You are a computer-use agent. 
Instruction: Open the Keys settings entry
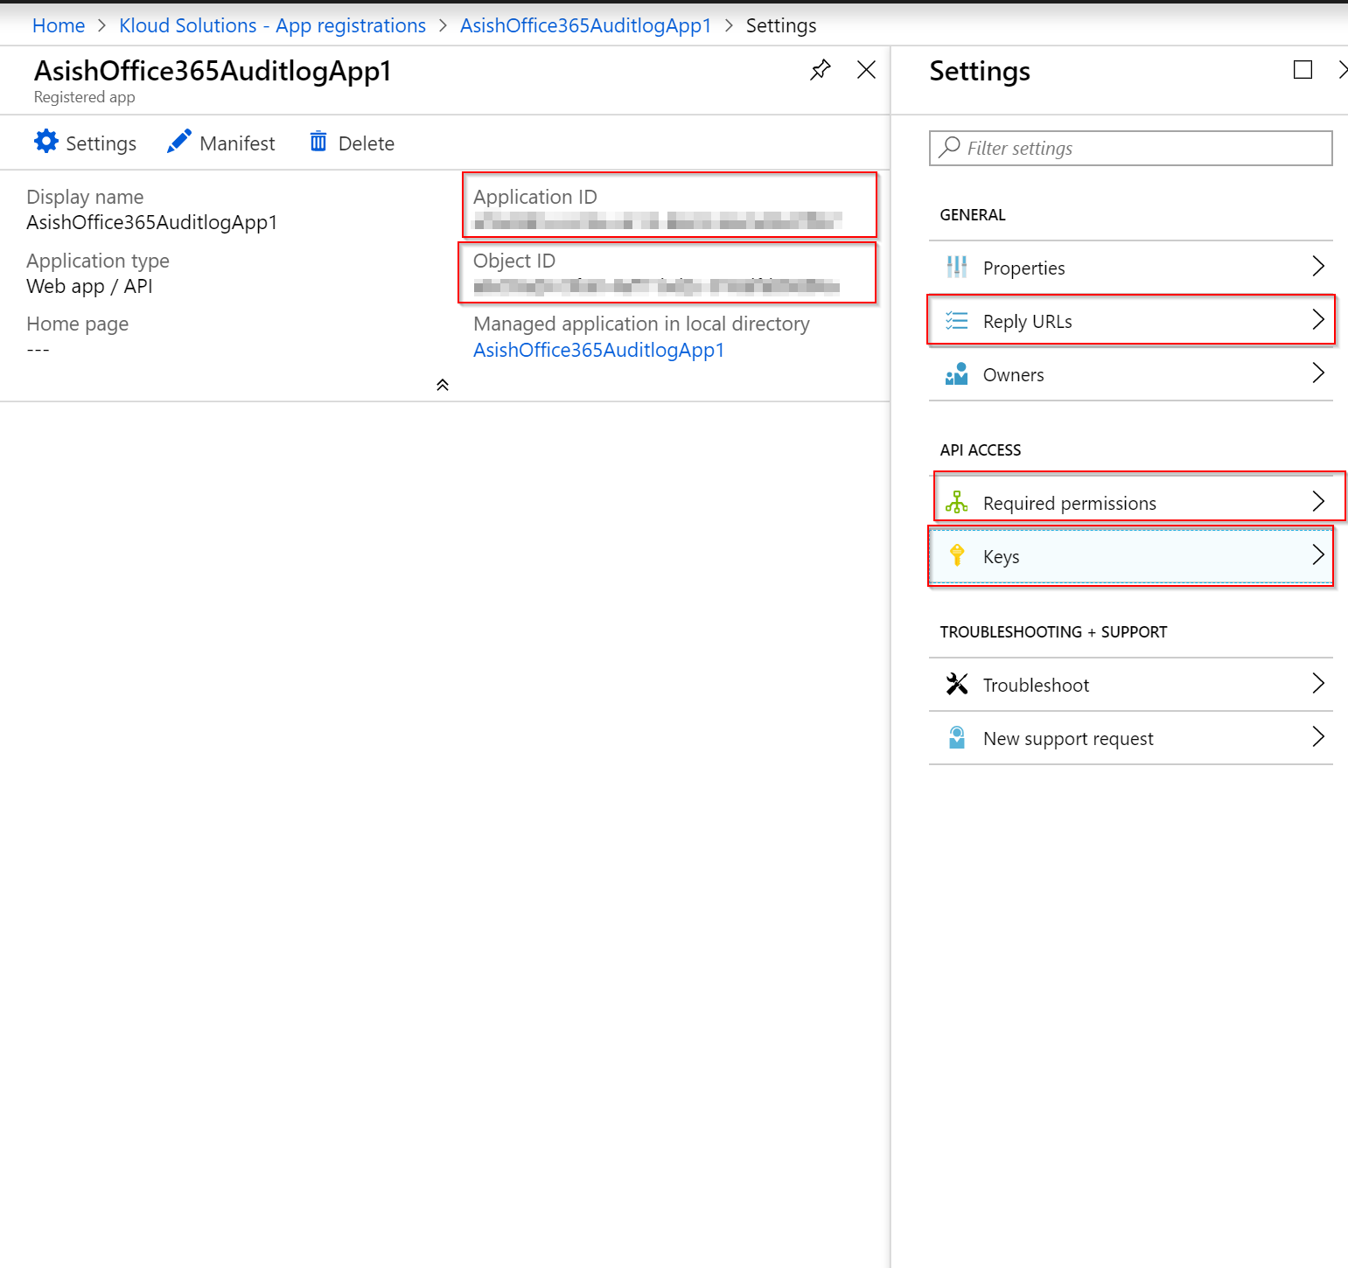coord(1002,557)
